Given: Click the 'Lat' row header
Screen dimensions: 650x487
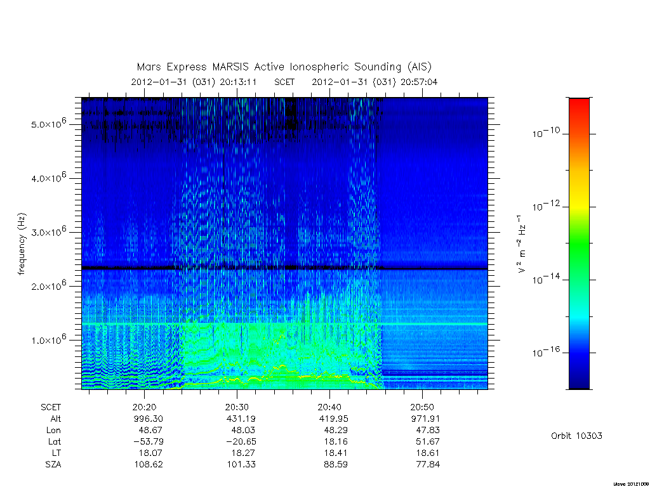Looking at the screenshot, I should [55, 442].
